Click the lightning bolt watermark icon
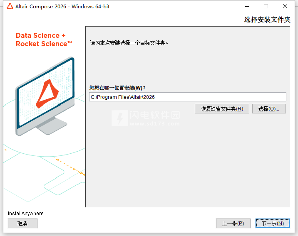Image resolution: width=298 pixels, height=236 pixels. click(x=120, y=118)
